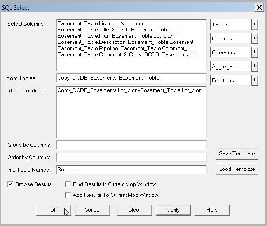Enable Find Results In Current Map Window
The image size is (267, 226).
pyautogui.click(x=68, y=184)
